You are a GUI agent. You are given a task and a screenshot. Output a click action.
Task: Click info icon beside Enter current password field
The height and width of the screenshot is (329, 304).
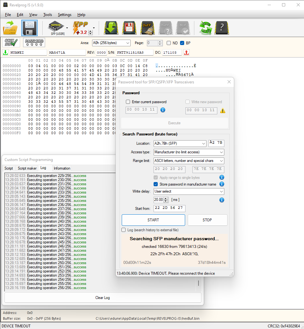(163, 110)
